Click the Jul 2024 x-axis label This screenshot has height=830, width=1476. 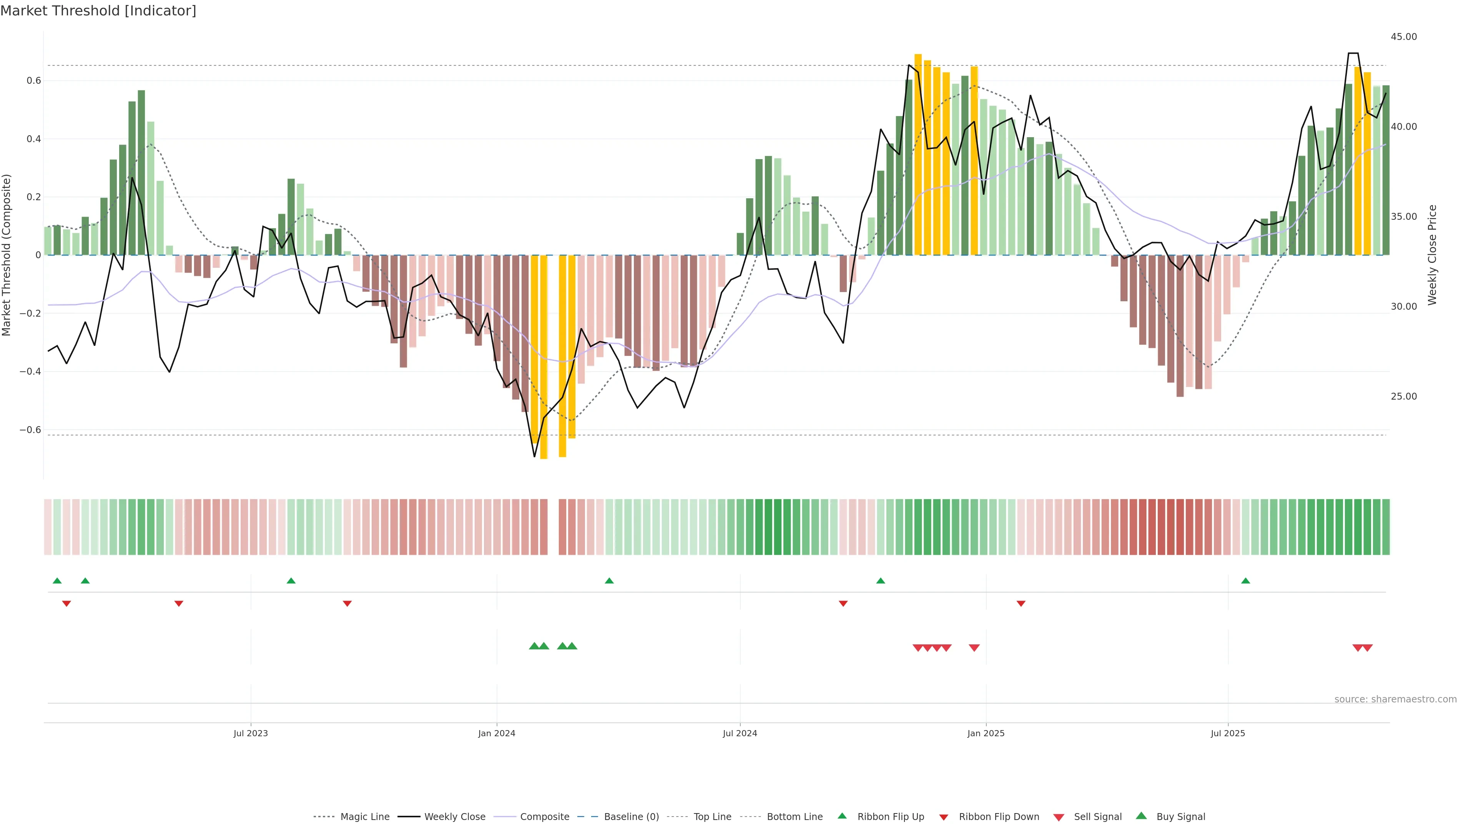740,733
